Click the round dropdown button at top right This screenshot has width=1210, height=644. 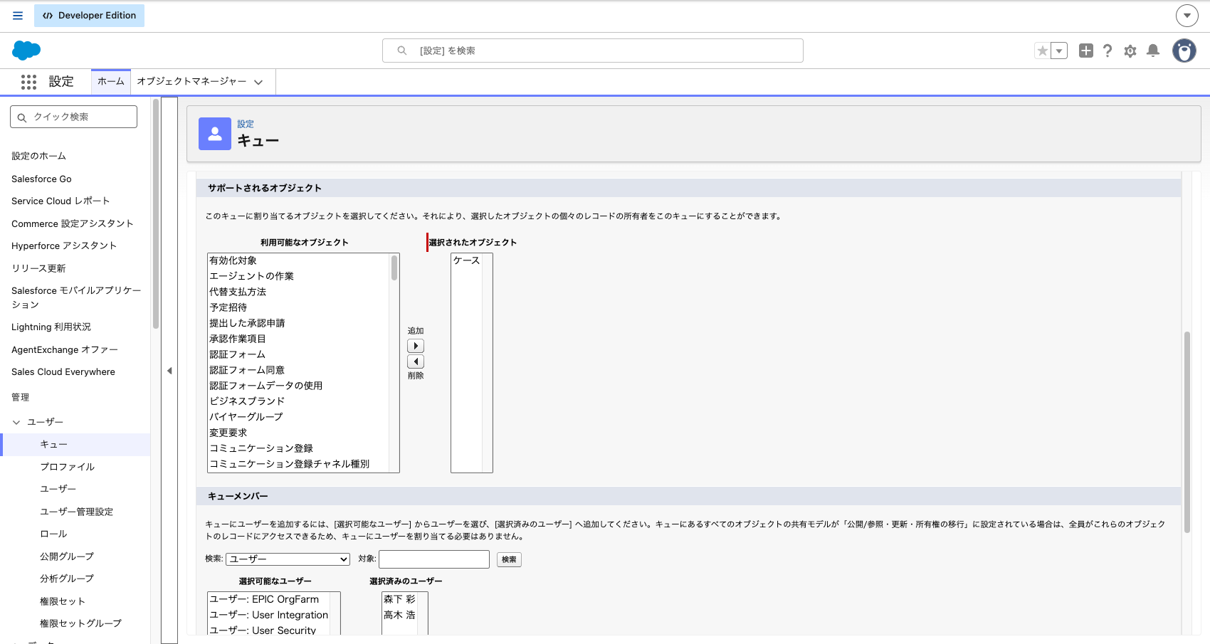tap(1187, 15)
